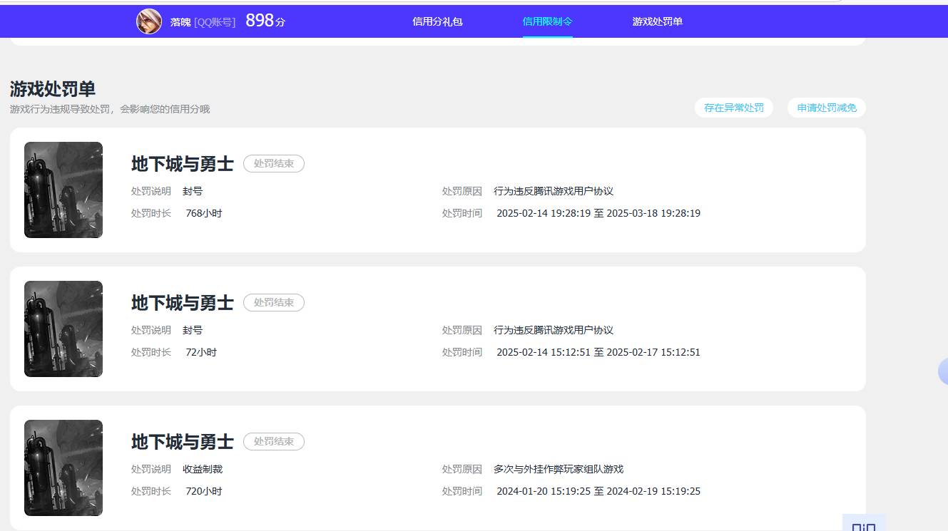Click the first 地下城与勇士 card title

coord(181,163)
